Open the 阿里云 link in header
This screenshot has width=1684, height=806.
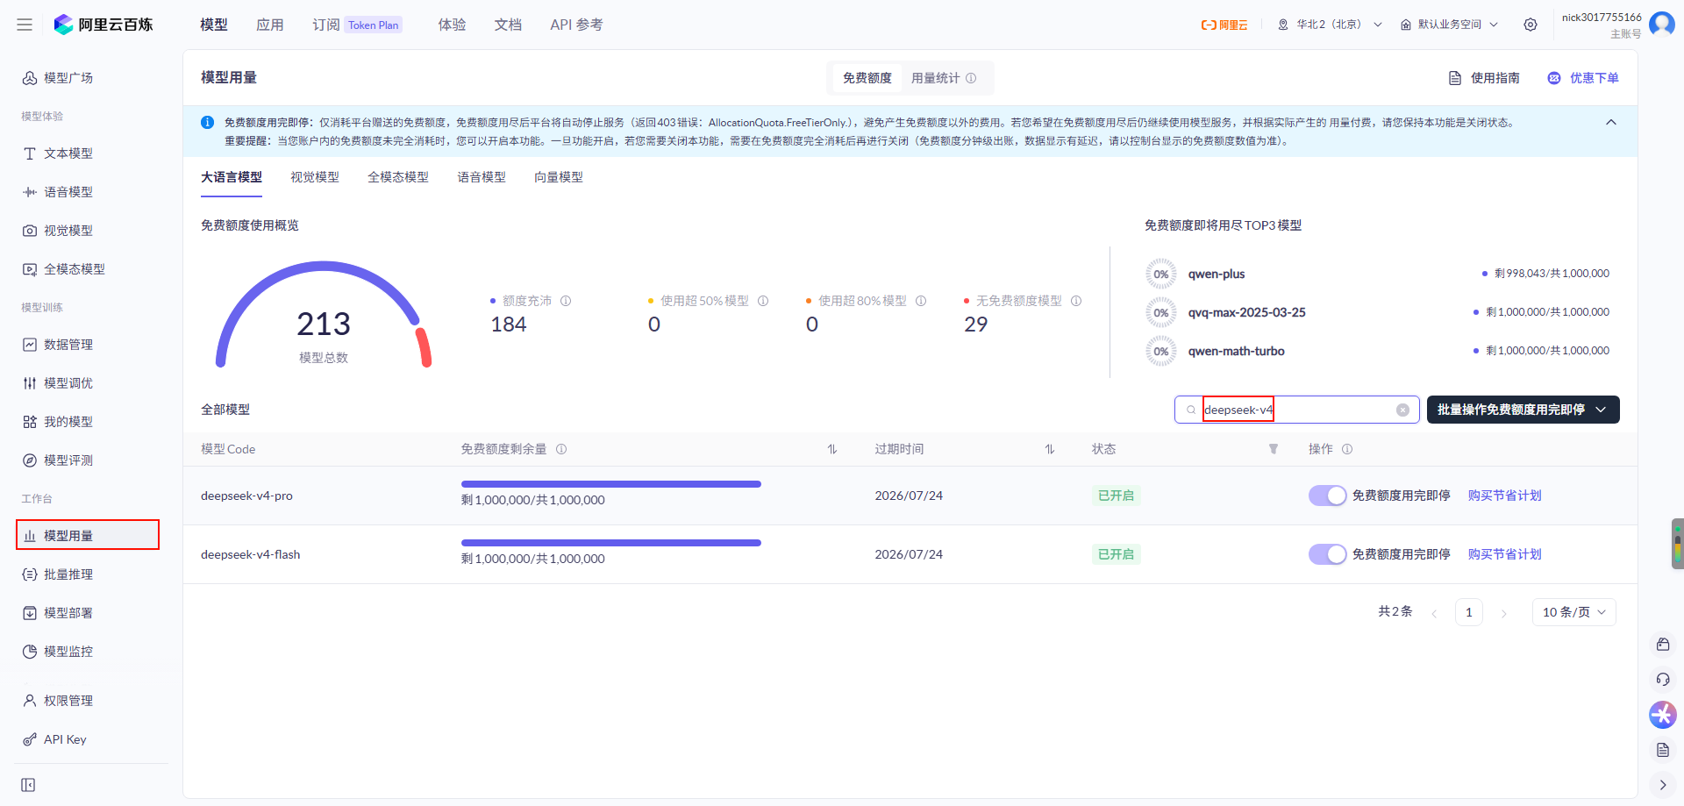[x=1224, y=25]
